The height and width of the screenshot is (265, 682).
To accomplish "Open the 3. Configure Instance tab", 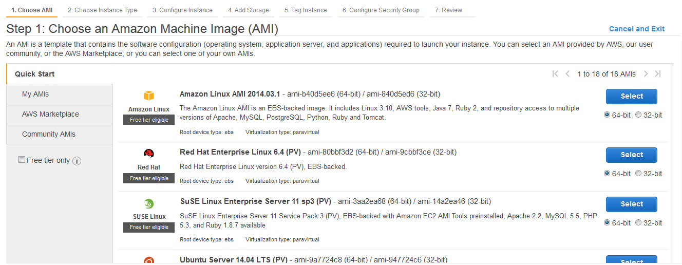I will pyautogui.click(x=182, y=10).
